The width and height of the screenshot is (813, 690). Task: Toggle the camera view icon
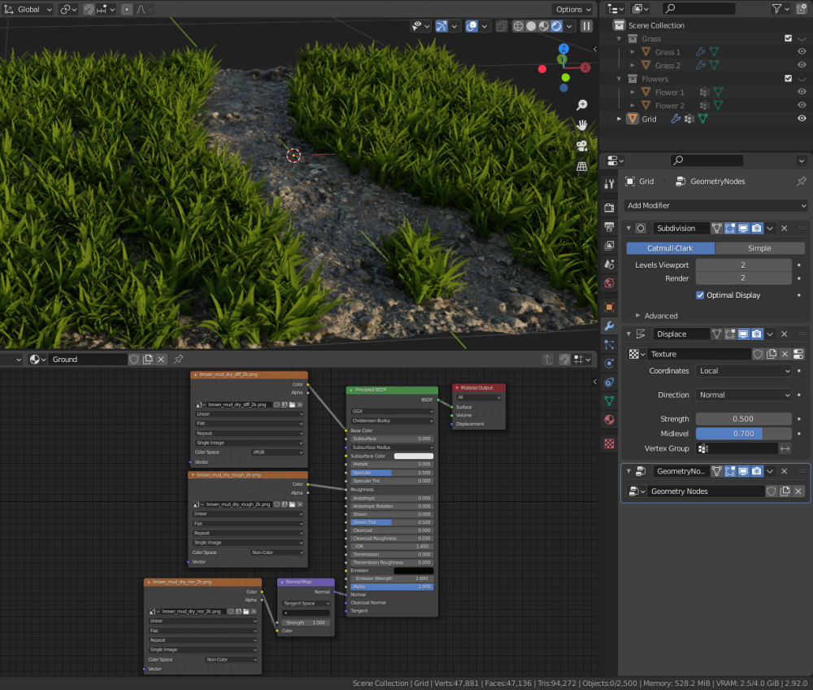pos(582,146)
